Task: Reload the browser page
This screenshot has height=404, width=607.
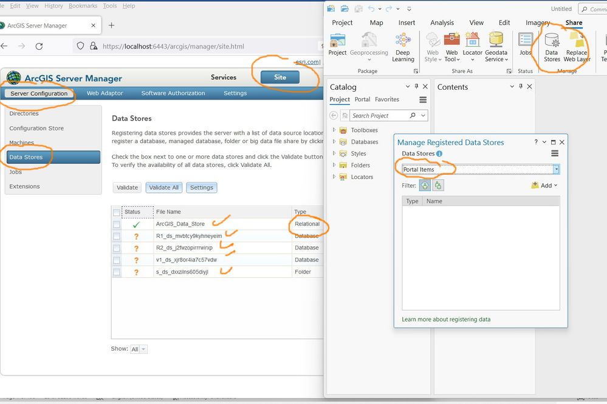Action: (x=39, y=46)
